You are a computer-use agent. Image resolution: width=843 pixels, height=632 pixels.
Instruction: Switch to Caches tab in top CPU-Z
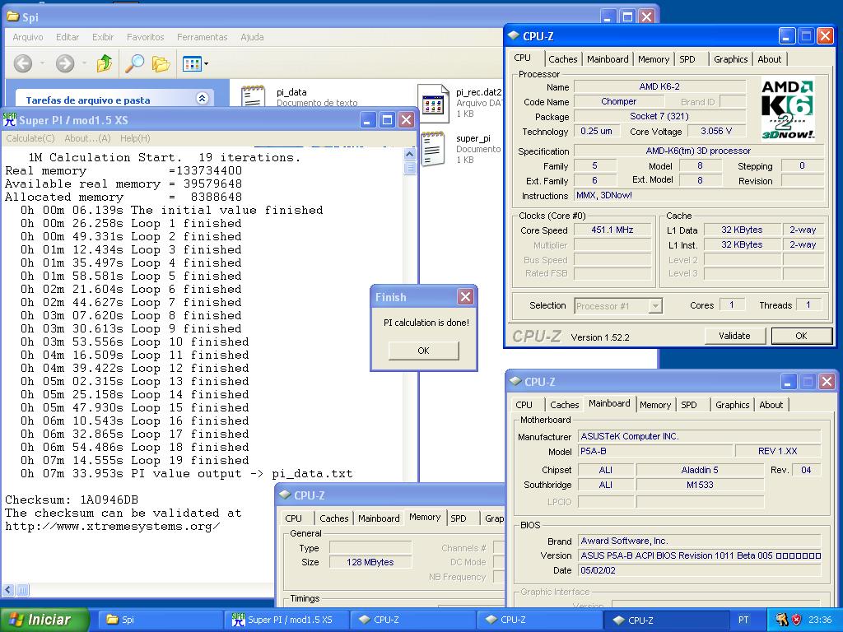coord(563,59)
